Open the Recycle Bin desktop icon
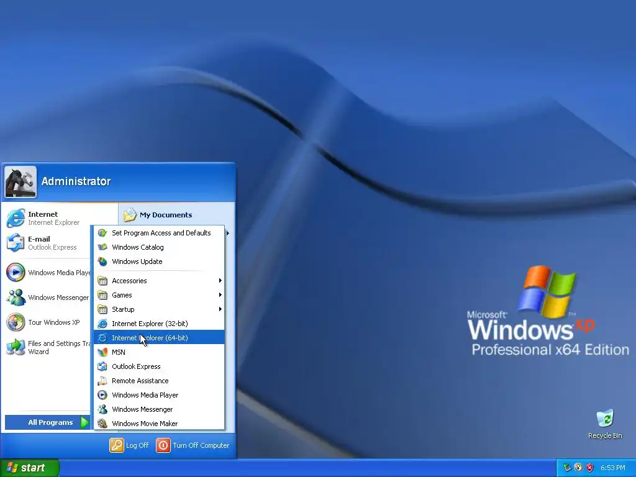636x477 pixels. (605, 418)
